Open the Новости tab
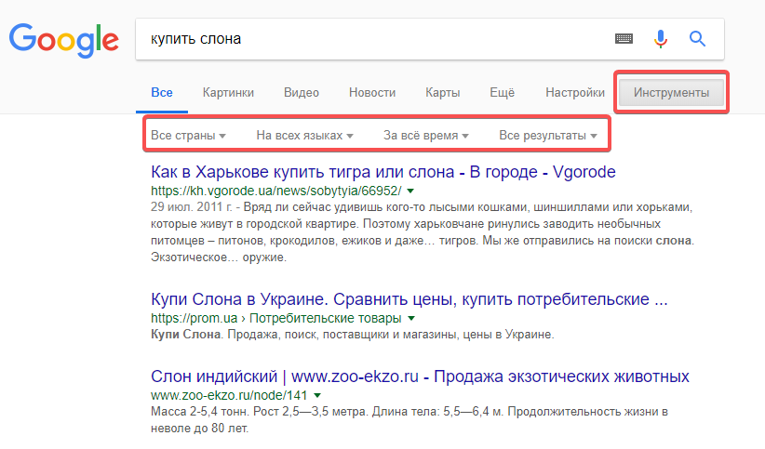Image resolution: width=765 pixels, height=449 pixels. click(x=372, y=93)
